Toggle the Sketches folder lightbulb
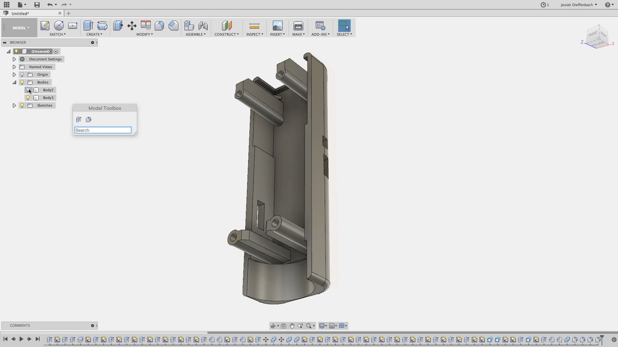 point(22,105)
